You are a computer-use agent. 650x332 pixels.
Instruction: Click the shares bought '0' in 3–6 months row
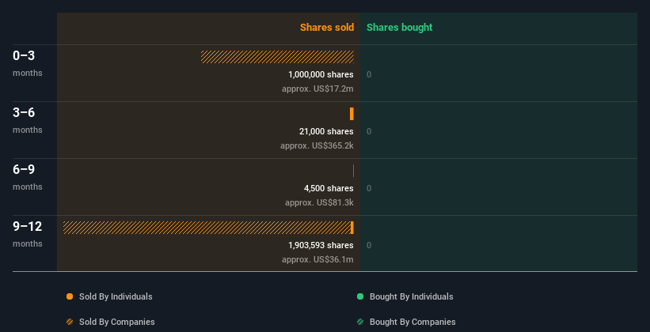pos(369,132)
